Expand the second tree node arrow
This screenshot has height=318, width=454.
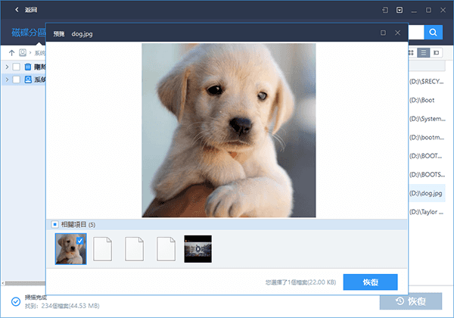click(x=7, y=79)
